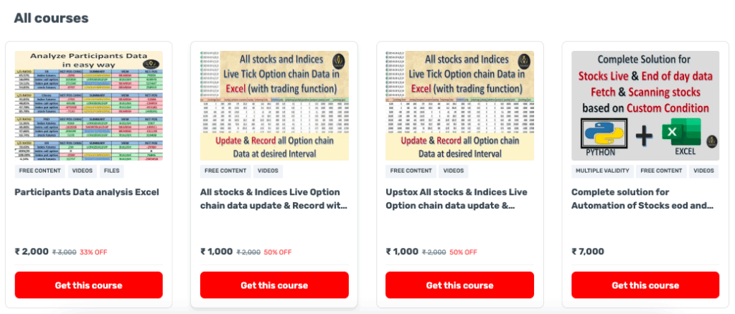Get the Participants Data analysis course
Image resolution: width=735 pixels, height=314 pixels.
(89, 285)
